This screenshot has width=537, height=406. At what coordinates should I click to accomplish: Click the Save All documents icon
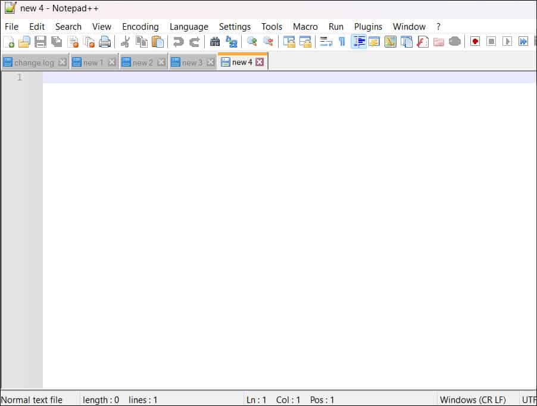(x=57, y=42)
